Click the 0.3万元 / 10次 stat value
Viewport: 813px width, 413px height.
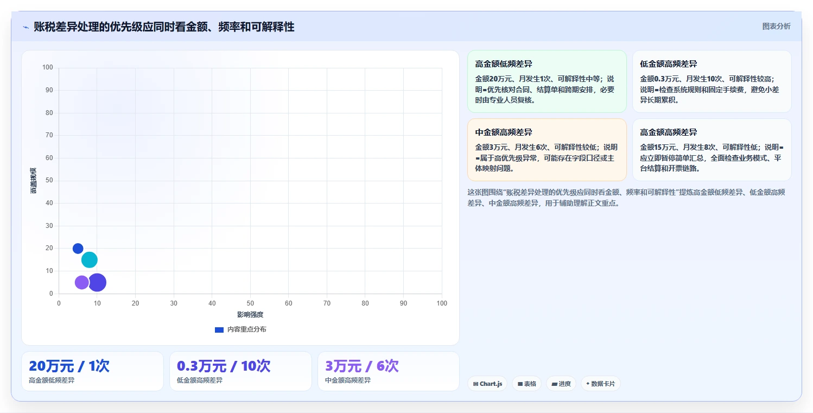pyautogui.click(x=224, y=366)
